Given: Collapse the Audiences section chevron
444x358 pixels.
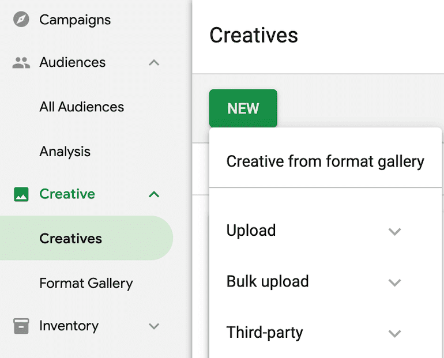Looking at the screenshot, I should [154, 62].
